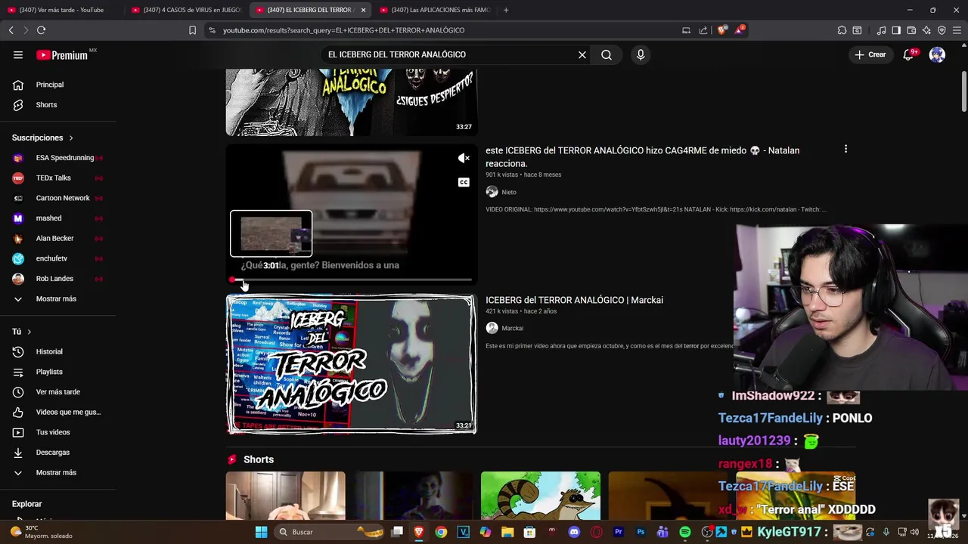Click the Brave Shields lion icon
The height and width of the screenshot is (544, 968).
coord(722,30)
